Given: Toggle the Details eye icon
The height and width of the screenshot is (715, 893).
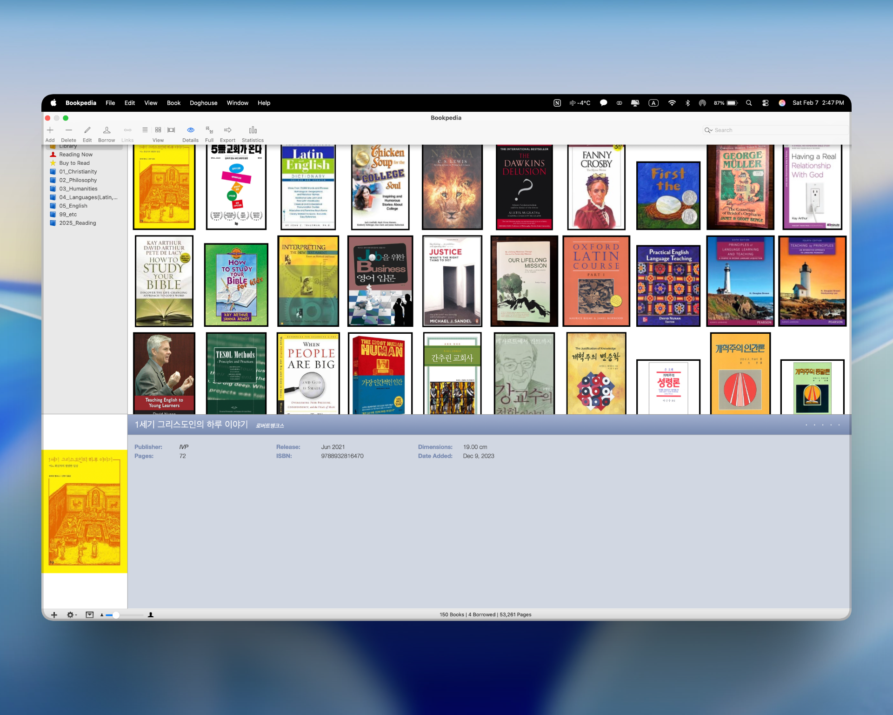Looking at the screenshot, I should [190, 130].
